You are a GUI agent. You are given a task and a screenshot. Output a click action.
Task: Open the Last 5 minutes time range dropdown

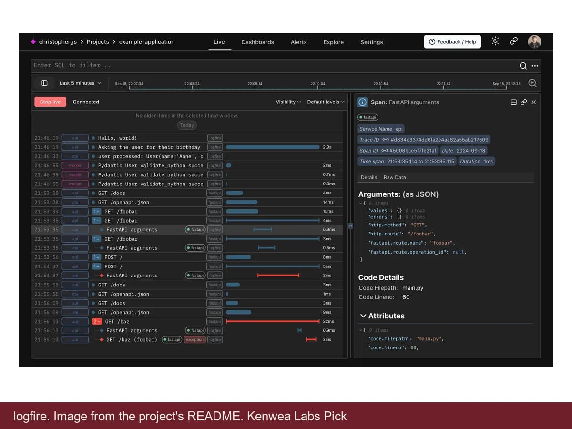[x=80, y=83]
